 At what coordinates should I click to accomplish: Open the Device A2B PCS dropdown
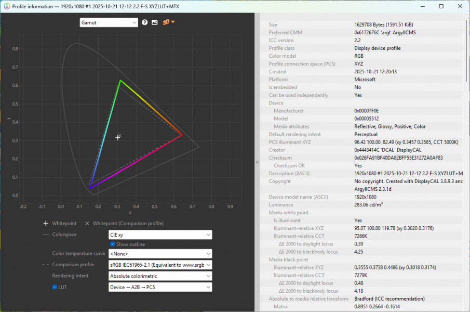[160, 288]
